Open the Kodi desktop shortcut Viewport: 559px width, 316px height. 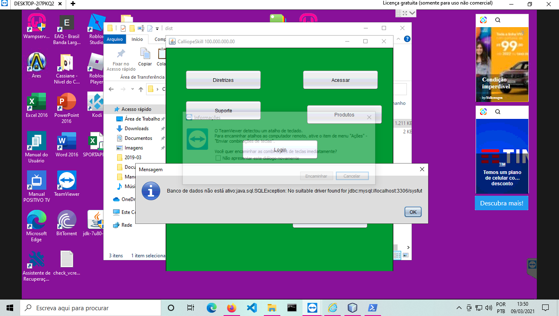(x=97, y=105)
